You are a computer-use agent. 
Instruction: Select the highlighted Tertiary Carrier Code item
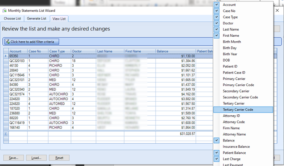243,109
